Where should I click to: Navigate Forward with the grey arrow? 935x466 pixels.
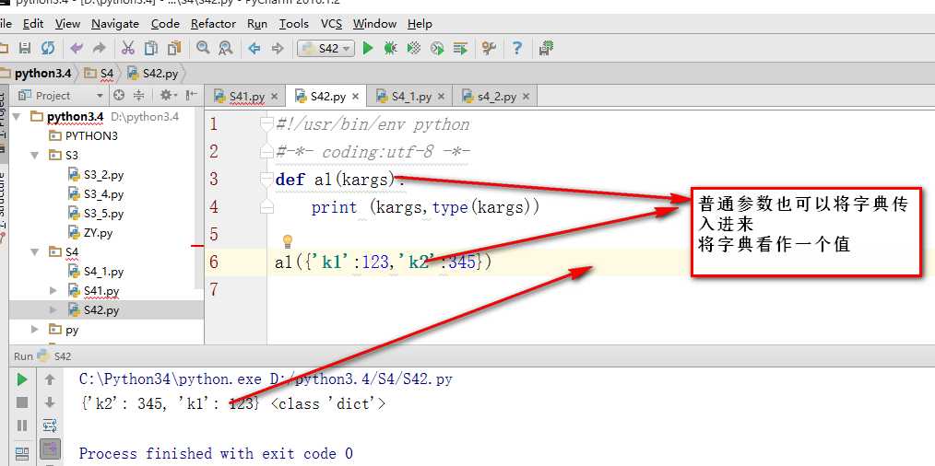278,48
